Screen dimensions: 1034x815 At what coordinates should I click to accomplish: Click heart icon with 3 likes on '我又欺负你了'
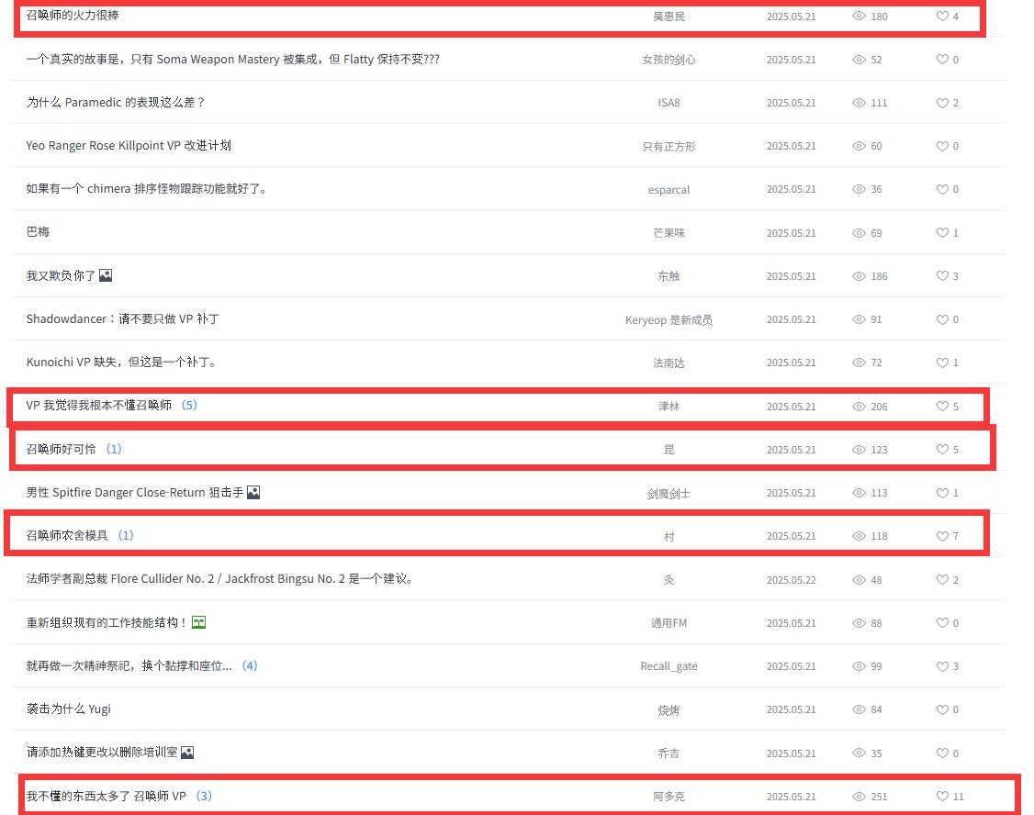click(x=942, y=276)
